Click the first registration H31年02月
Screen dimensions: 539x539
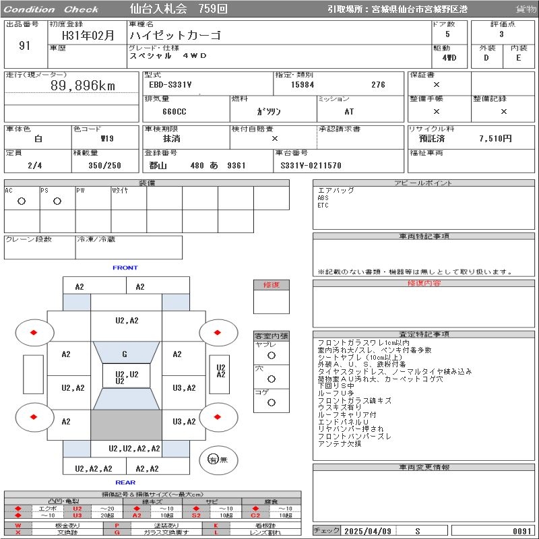[88, 36]
